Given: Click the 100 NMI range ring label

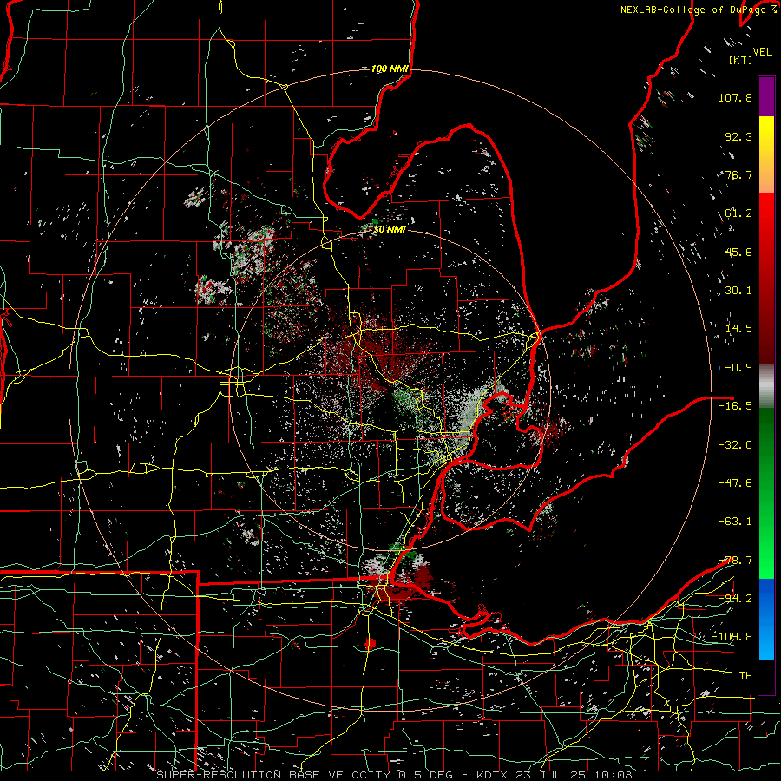Looking at the screenshot, I should point(390,69).
